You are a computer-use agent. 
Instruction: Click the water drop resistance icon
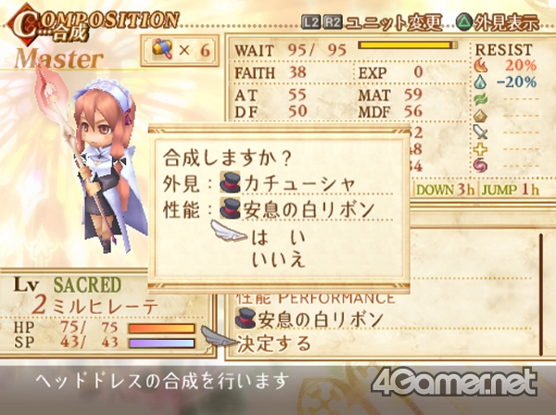click(480, 82)
